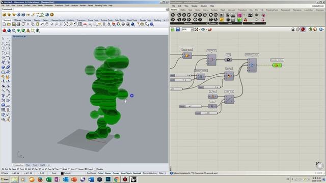The width and height of the screenshot is (326, 183).
Task: Switch to the Mesh tab in Grasshopper
Action: (223, 10)
